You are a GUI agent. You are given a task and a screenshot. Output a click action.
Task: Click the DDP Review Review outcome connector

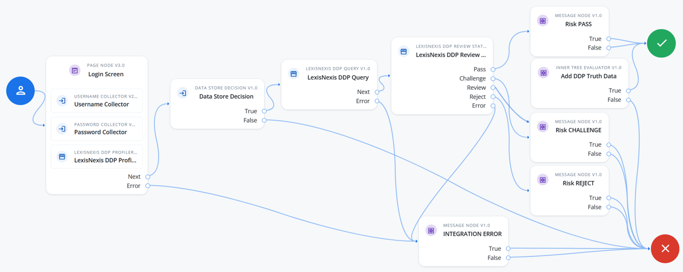[x=493, y=87]
